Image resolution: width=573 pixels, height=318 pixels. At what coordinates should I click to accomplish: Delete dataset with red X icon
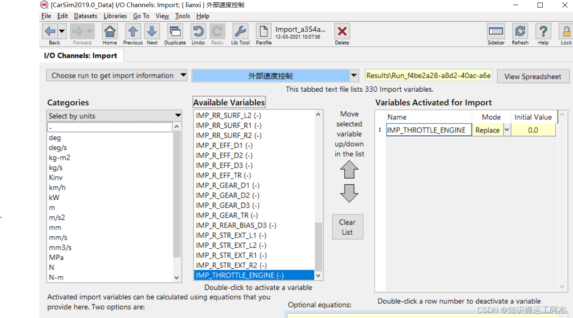click(342, 31)
